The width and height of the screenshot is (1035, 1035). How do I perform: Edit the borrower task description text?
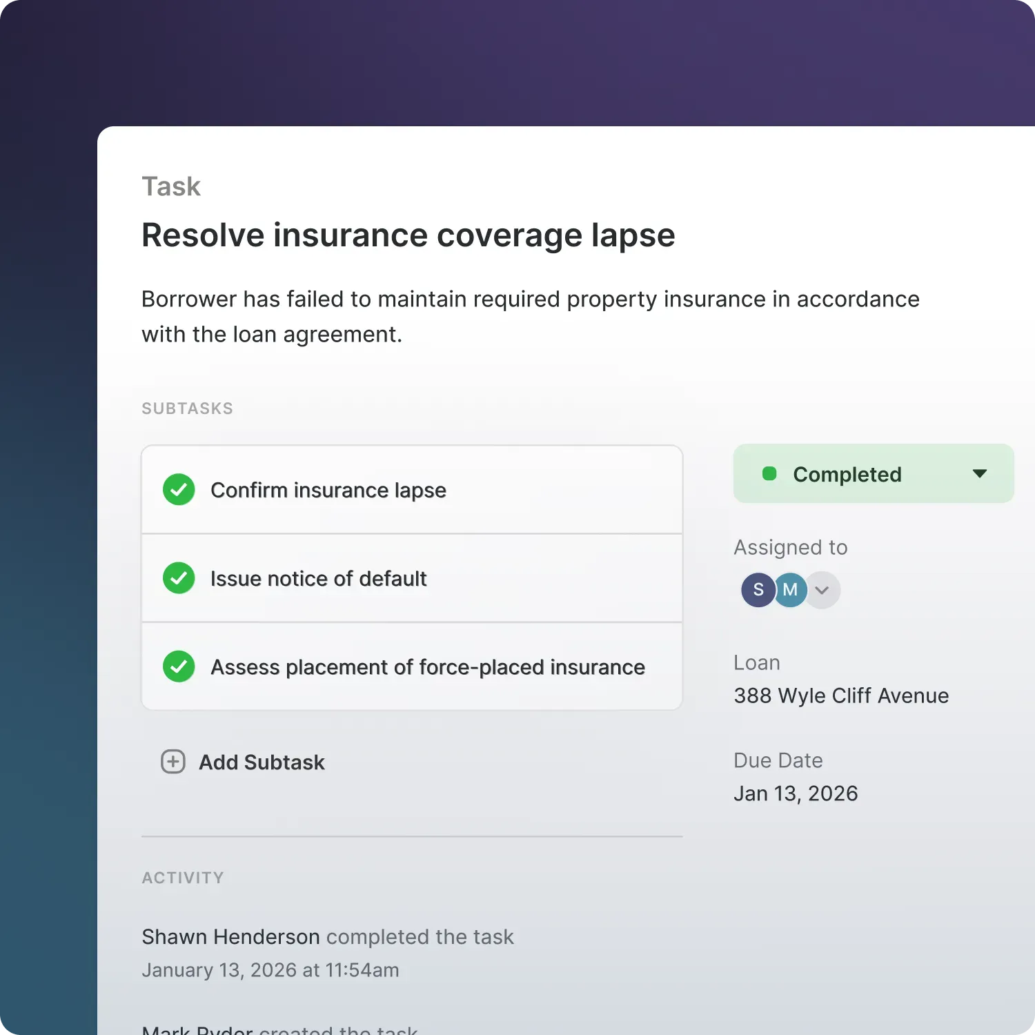point(530,317)
